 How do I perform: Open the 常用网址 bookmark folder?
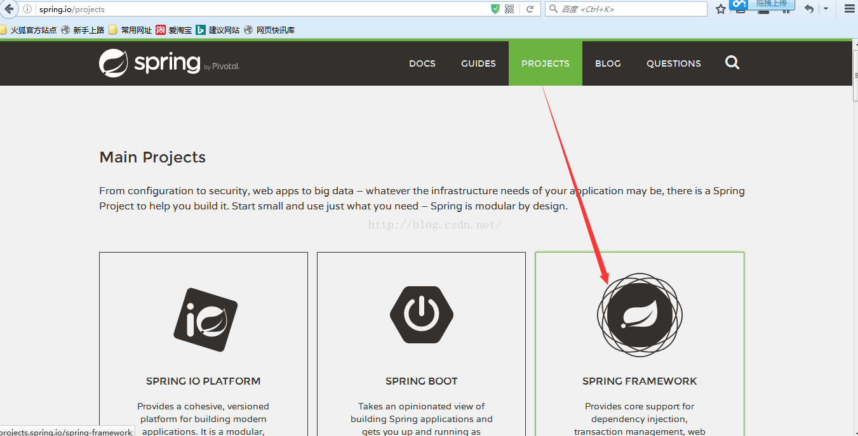coord(130,30)
